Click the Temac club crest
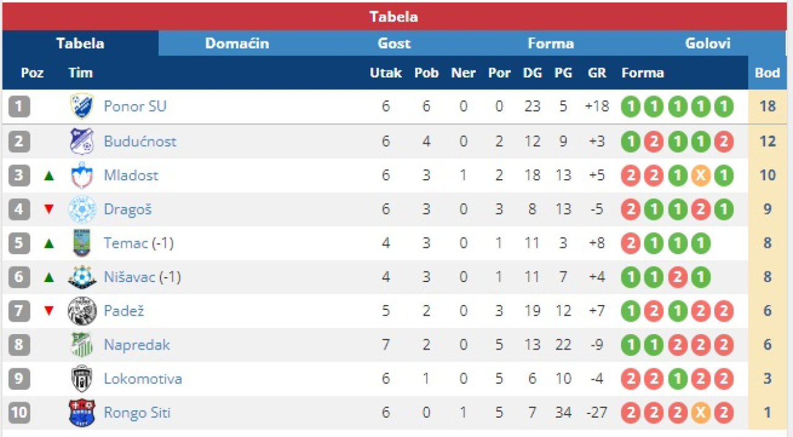This screenshot has height=437, width=793. 82,243
